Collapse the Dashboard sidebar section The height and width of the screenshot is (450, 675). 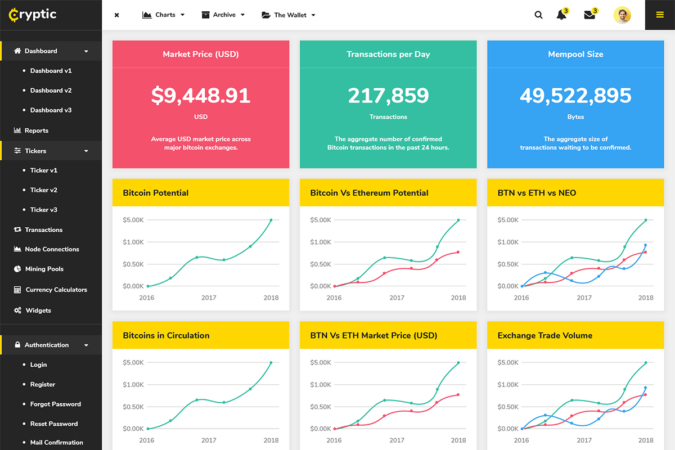[x=86, y=51]
